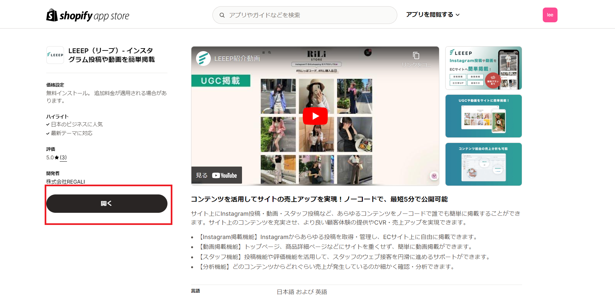Click the ハイライト section label

click(x=57, y=117)
